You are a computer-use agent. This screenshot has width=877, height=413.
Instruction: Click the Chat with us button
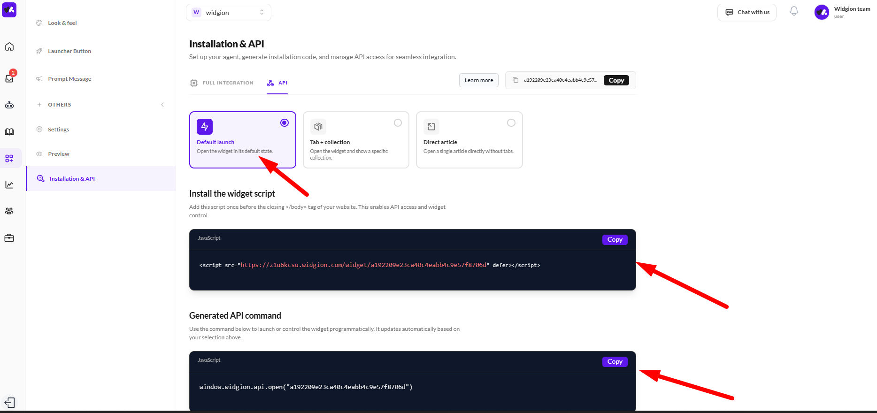[x=747, y=13]
